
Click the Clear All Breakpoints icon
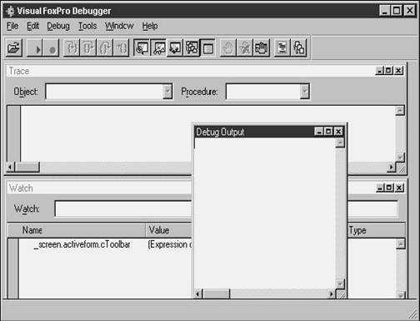pyautogui.click(x=245, y=48)
